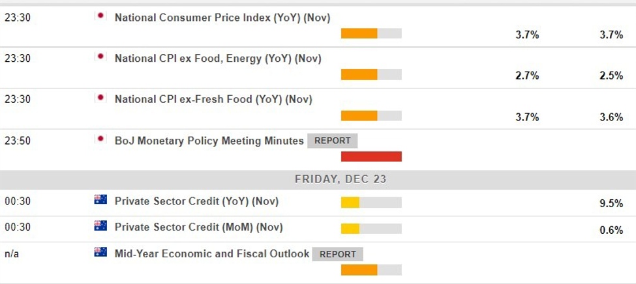This screenshot has height=284, width=636.
Task: Open National CPI ex Food, Energy event
Action: tap(218, 59)
